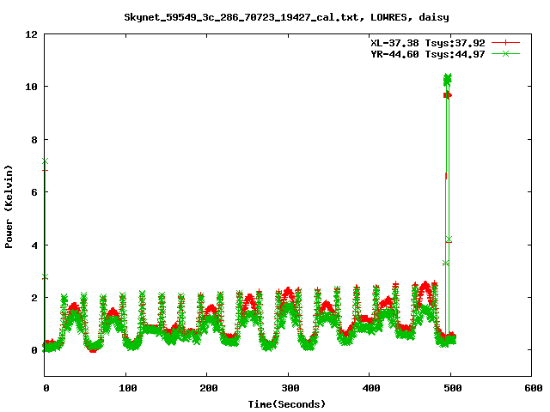The height and width of the screenshot is (412, 550).
Task: Click the y-axis tick label 2
Action: pos(34,298)
